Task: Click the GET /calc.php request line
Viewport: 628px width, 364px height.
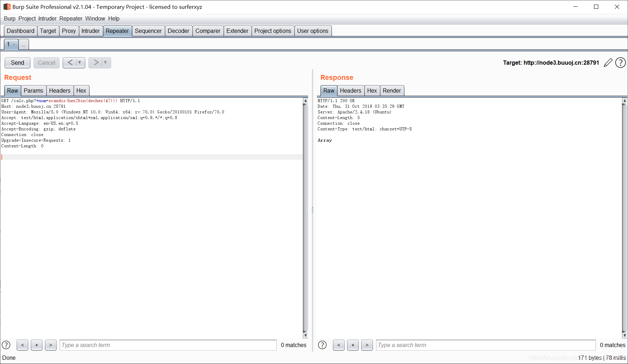Action: click(71, 101)
